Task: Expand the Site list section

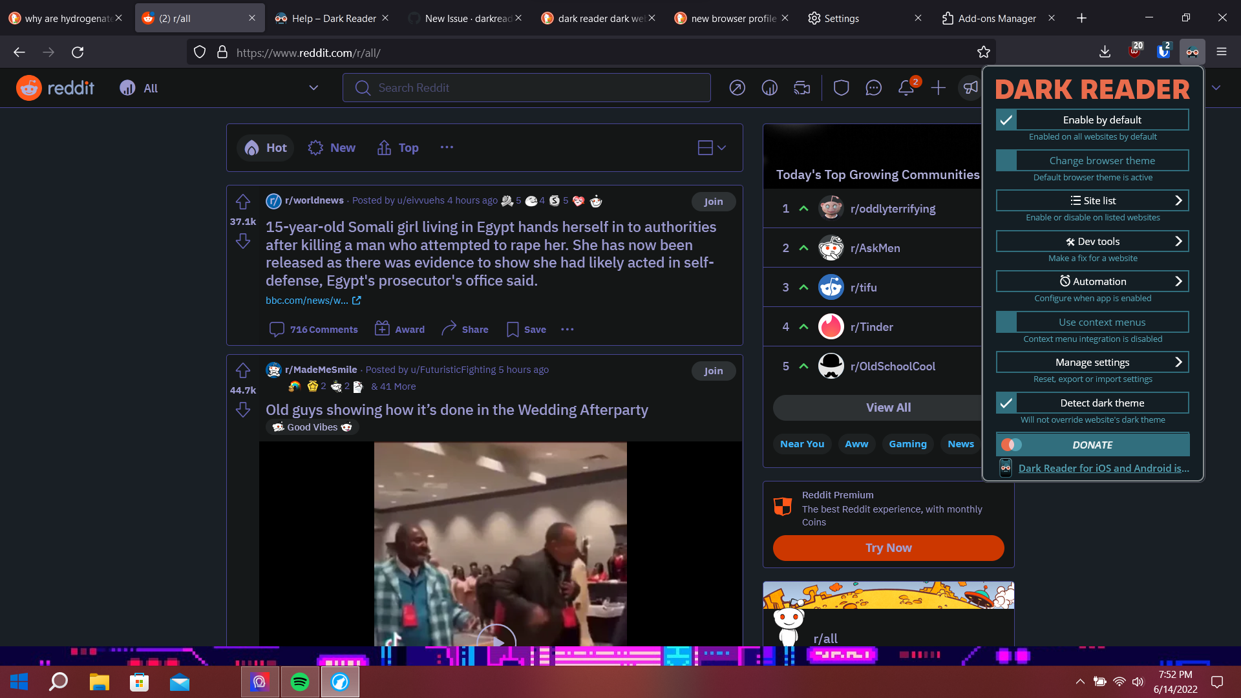Action: pyautogui.click(x=1092, y=200)
